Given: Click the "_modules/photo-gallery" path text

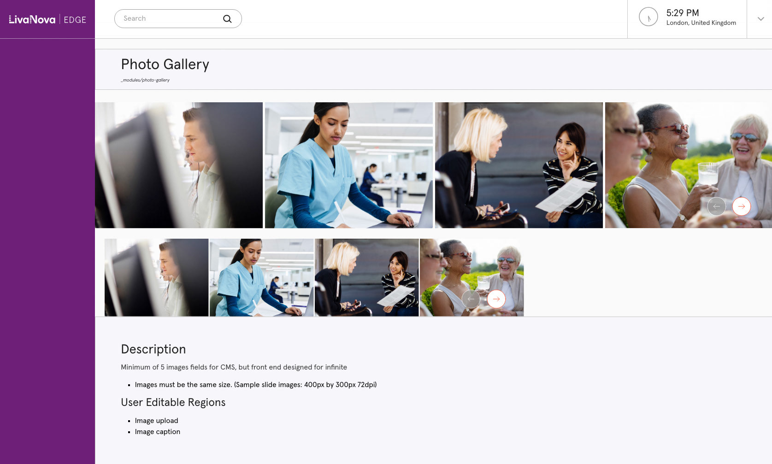Looking at the screenshot, I should click(x=145, y=80).
